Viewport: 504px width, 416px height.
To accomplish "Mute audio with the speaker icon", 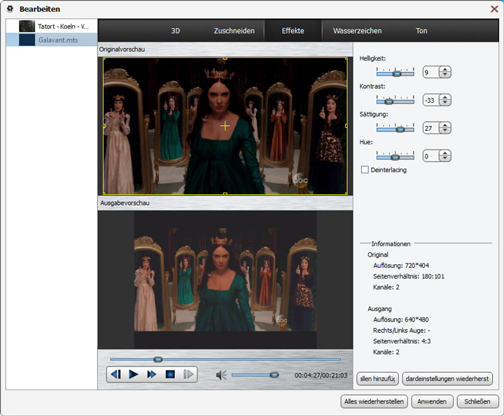I will [221, 375].
